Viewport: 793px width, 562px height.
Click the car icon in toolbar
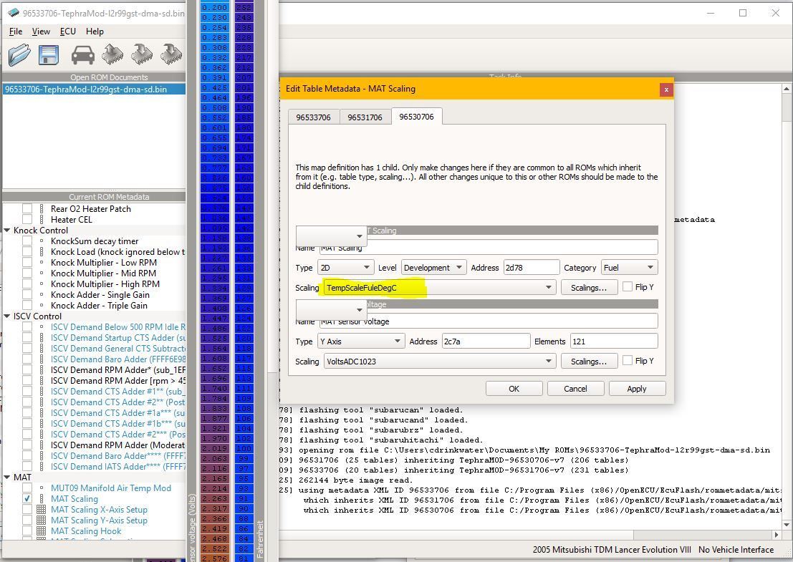83,55
